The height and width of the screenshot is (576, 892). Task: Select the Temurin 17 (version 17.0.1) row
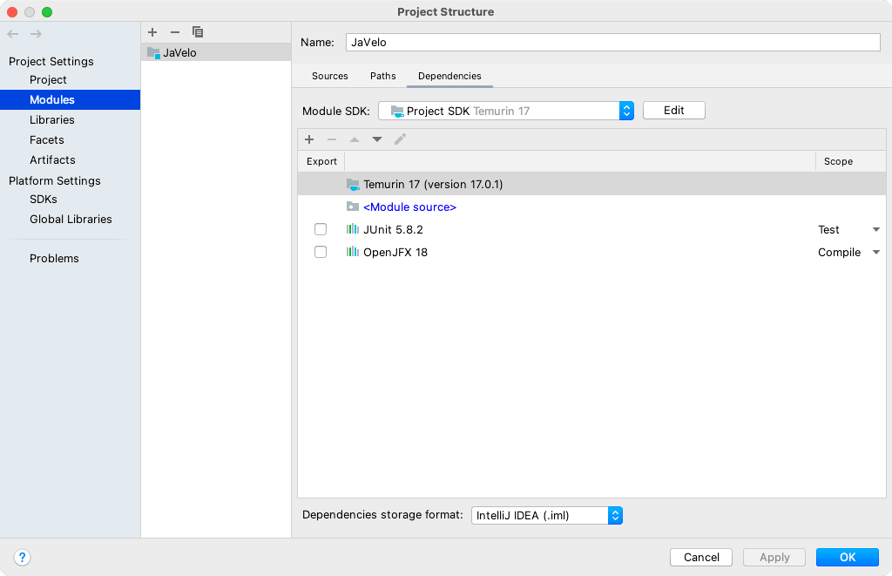tap(591, 185)
